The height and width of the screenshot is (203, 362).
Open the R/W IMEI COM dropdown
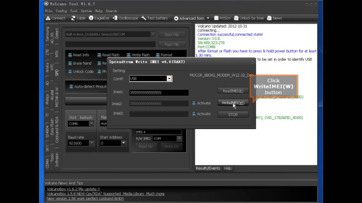coord(179,138)
